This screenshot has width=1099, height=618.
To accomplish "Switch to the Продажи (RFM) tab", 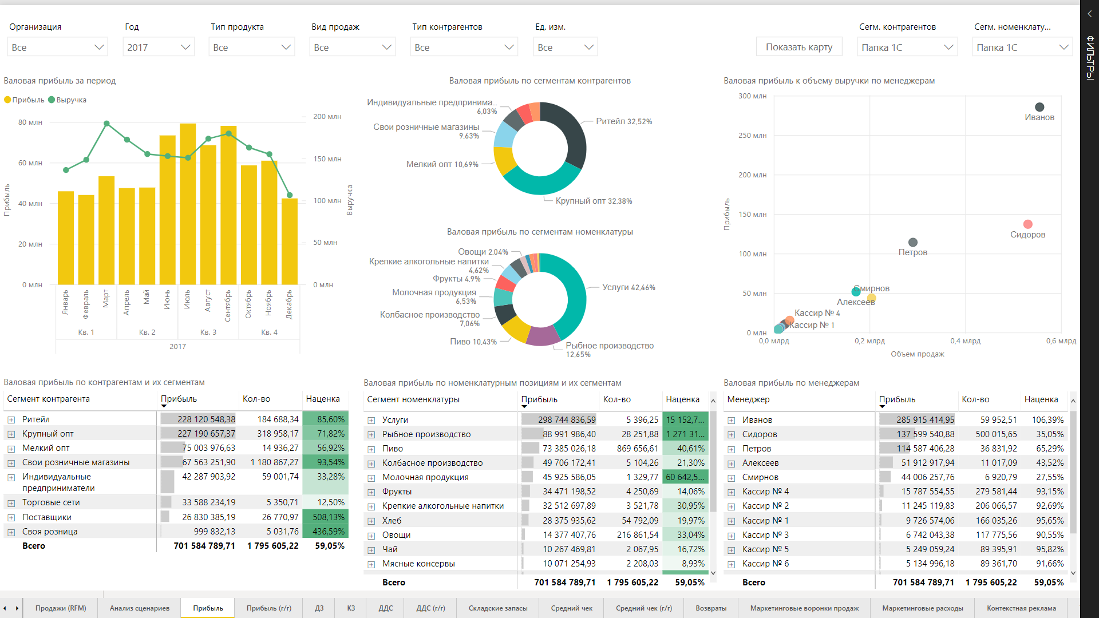I will (x=61, y=608).
